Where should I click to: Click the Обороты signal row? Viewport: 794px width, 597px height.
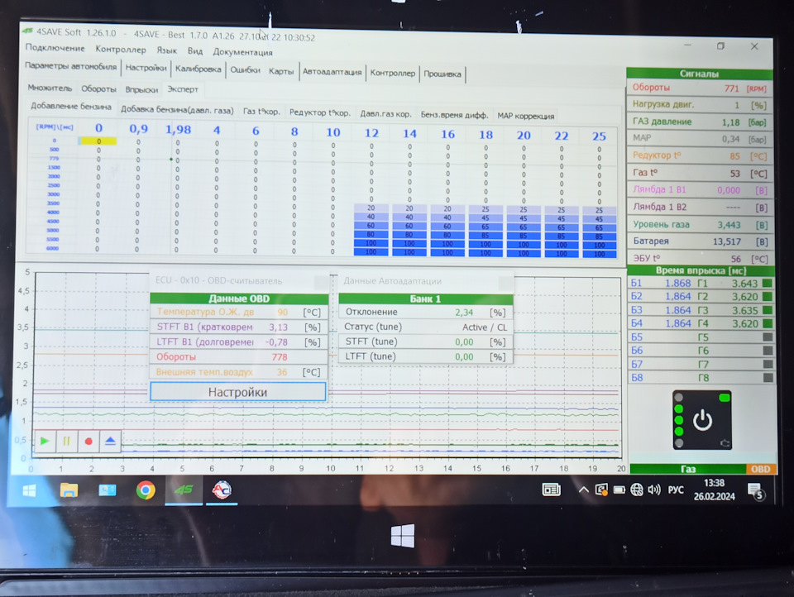700,88
